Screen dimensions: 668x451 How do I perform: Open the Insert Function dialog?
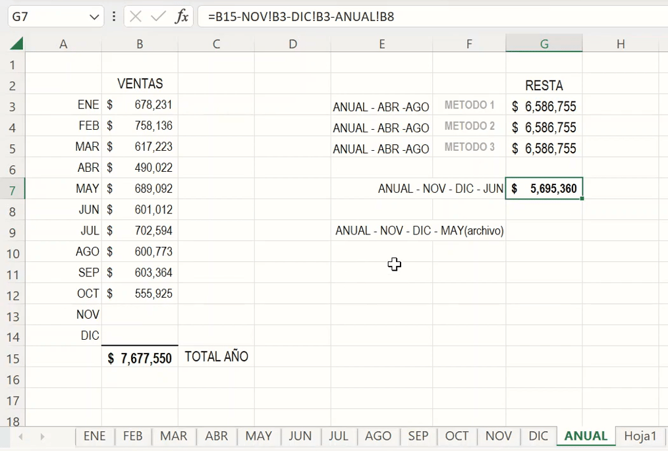pos(183,16)
